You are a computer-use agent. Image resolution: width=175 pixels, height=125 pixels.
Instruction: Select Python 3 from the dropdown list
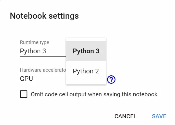(x=86, y=51)
